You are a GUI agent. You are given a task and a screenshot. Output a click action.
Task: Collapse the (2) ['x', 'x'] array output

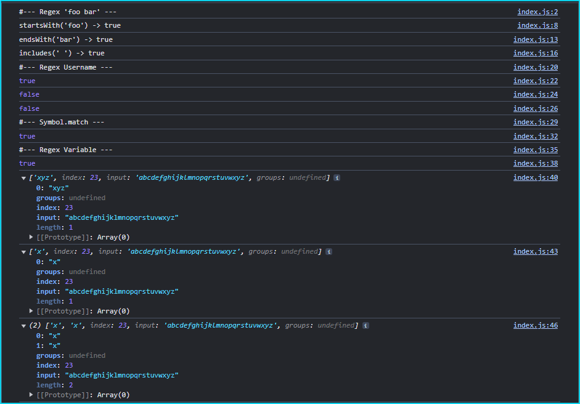(23, 326)
